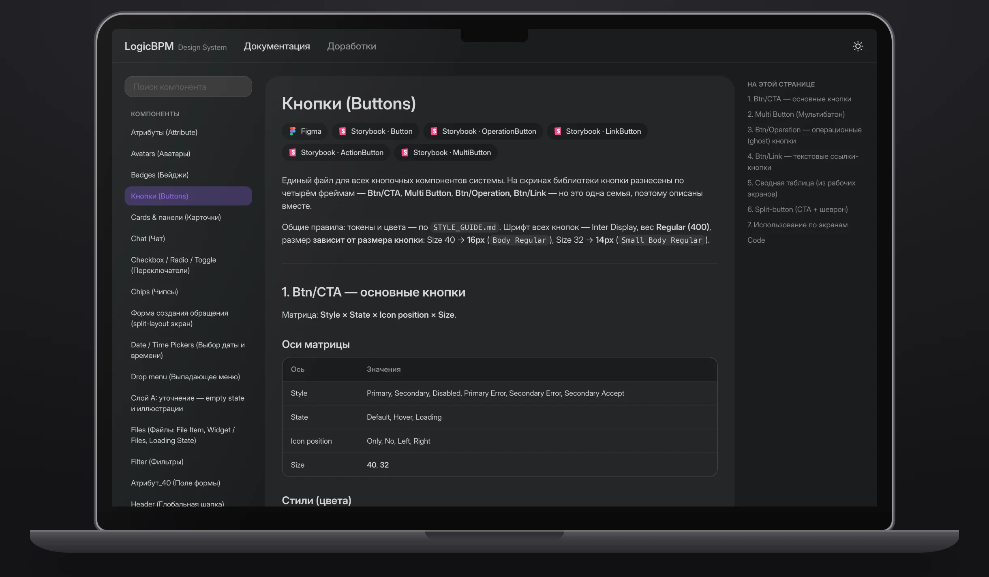The image size is (989, 577).
Task: Open Filter (Фильтры) sidebar item
Action: [x=188, y=462]
